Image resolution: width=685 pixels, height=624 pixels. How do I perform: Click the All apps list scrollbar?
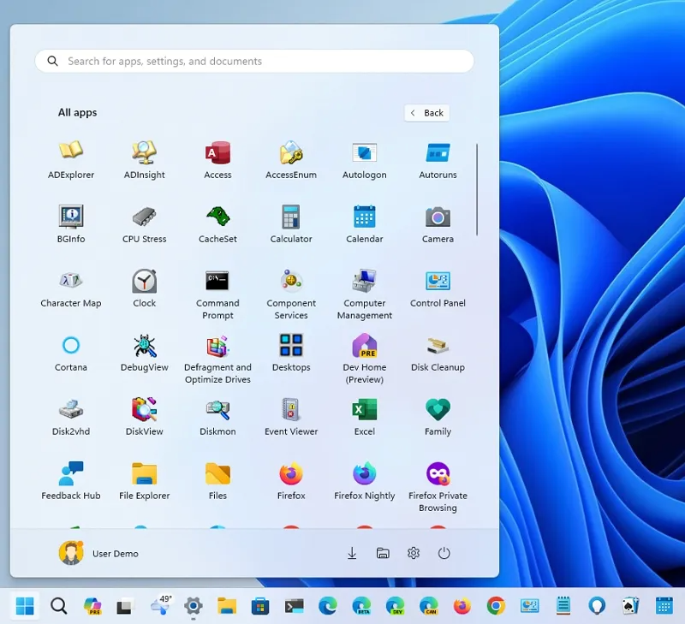coord(477,190)
